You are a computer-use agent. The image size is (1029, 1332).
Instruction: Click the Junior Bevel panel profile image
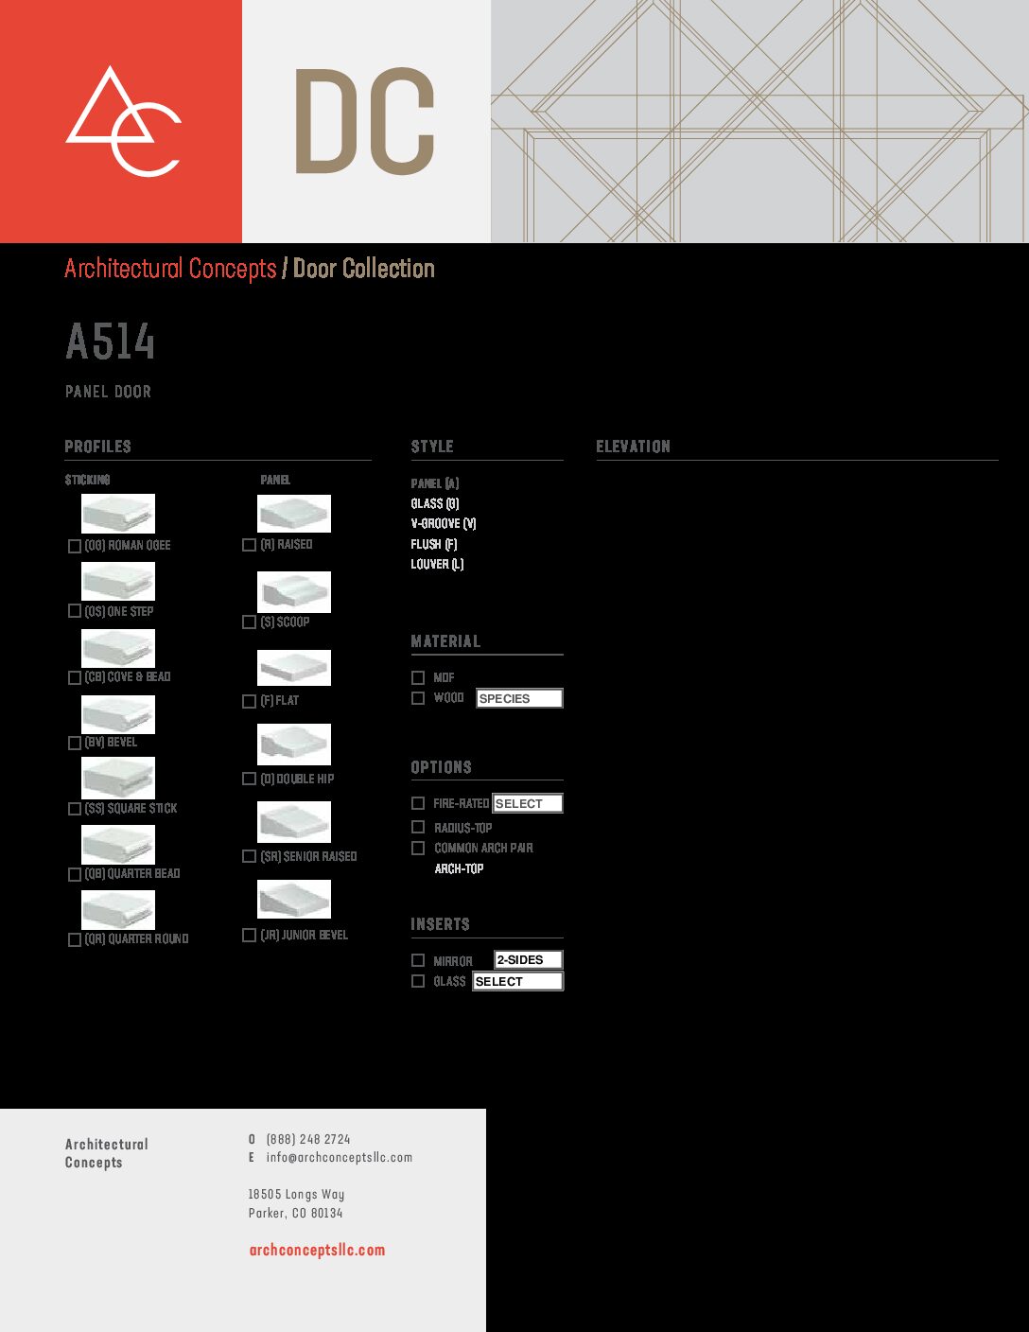294,899
